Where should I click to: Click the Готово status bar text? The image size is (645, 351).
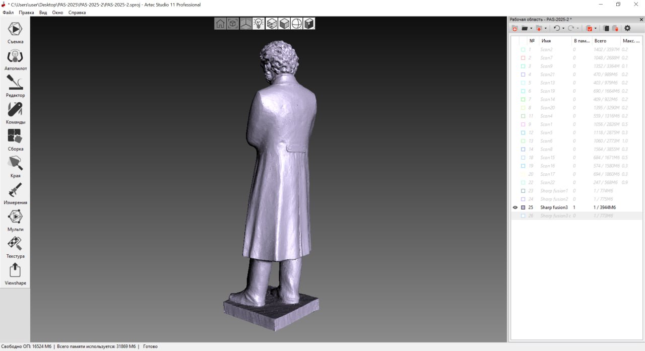coord(150,346)
